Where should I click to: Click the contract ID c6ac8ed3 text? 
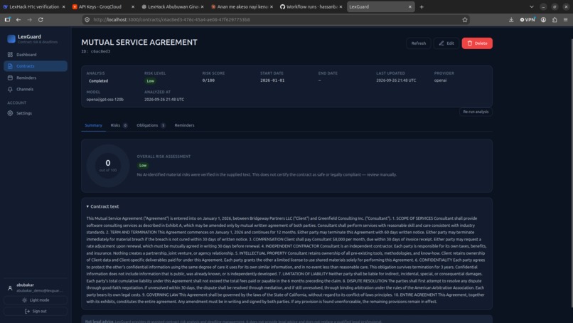click(96, 51)
